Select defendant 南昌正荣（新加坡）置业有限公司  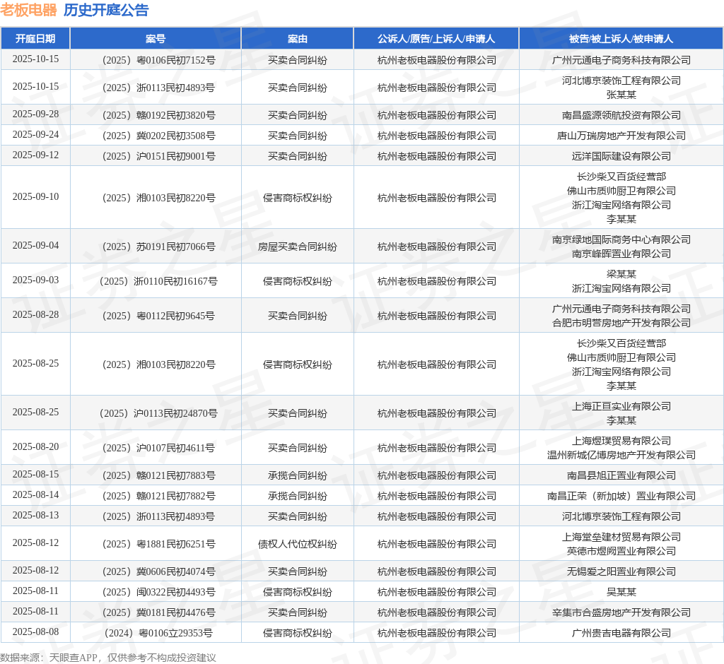(621, 496)
